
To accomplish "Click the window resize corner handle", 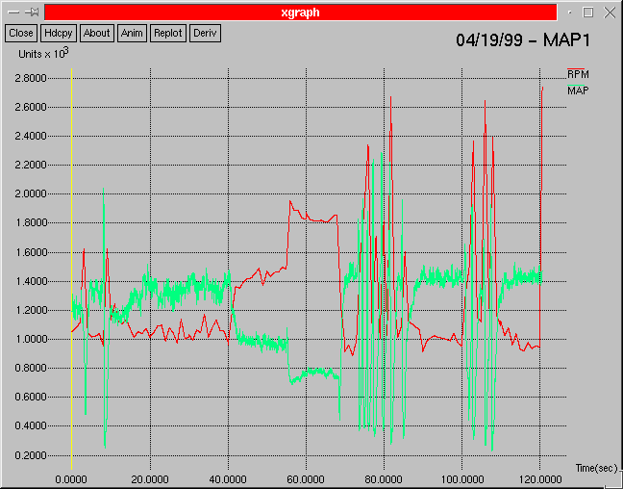I will [614, 481].
